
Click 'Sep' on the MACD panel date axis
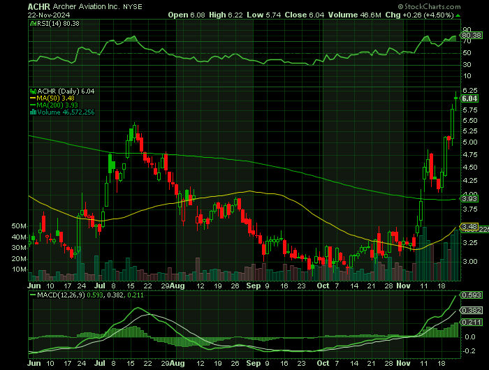pos(253,364)
